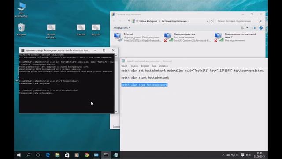Viewport: 282px width, 159px height.
Task: Open File Explorer from taskbar
Action: [57, 155]
